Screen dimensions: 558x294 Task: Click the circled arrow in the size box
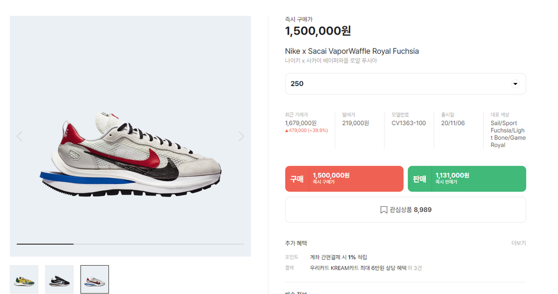coord(515,84)
